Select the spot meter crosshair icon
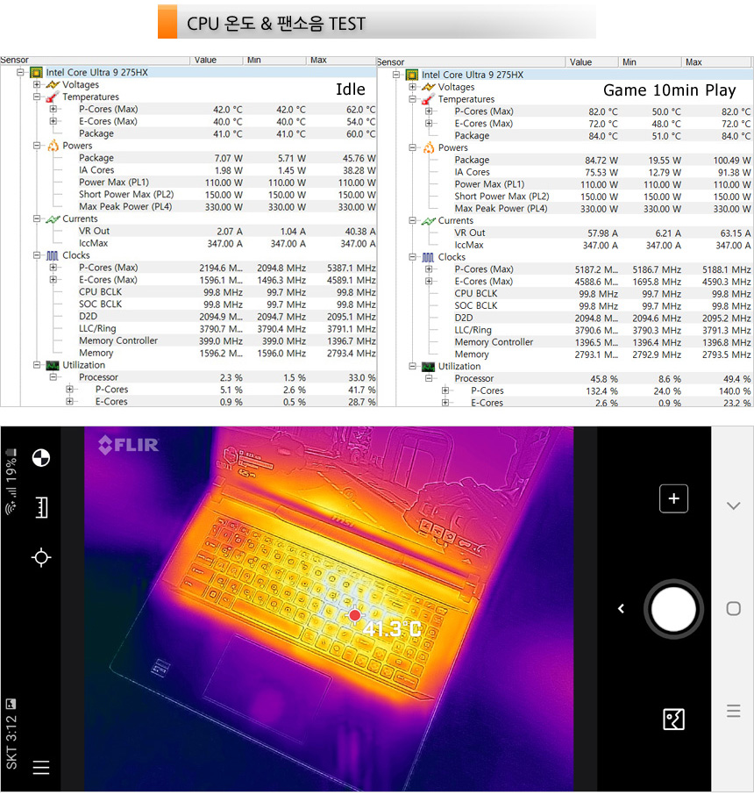This screenshot has height=795, width=754. click(40, 557)
